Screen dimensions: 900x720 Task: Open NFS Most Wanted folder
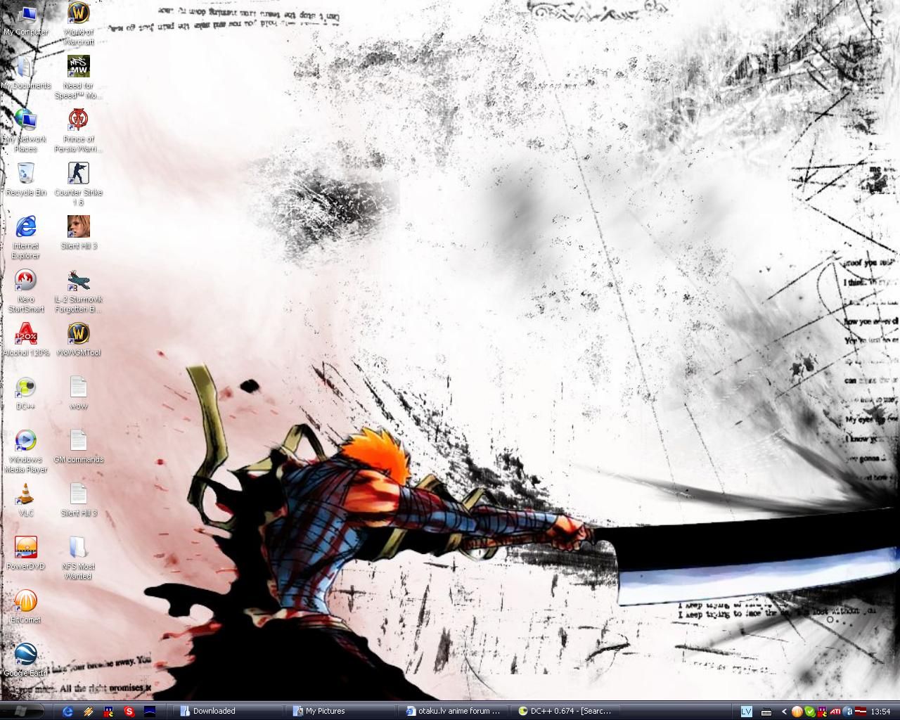point(79,558)
